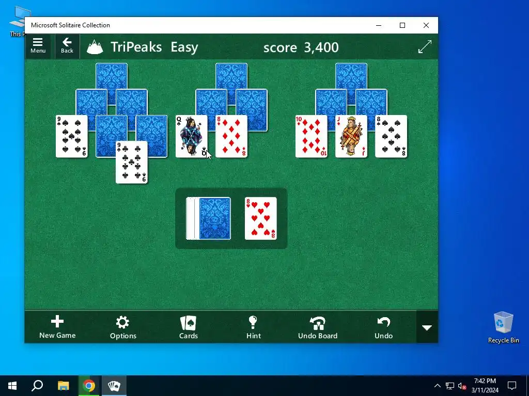The image size is (529, 396).
Task: Open taskbar Search
Action: click(x=37, y=386)
